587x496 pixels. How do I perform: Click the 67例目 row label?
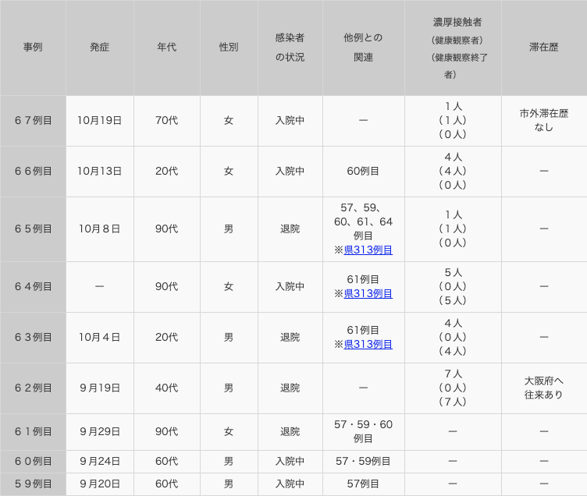point(33,120)
